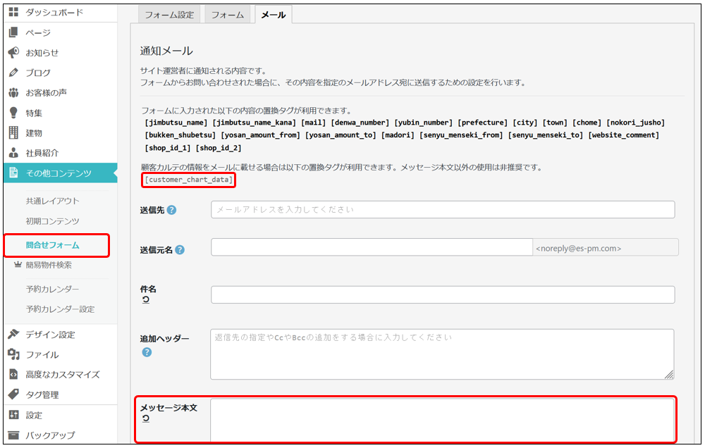
Task: Open 問合せフォーム in the sidebar
Action: 53,245
